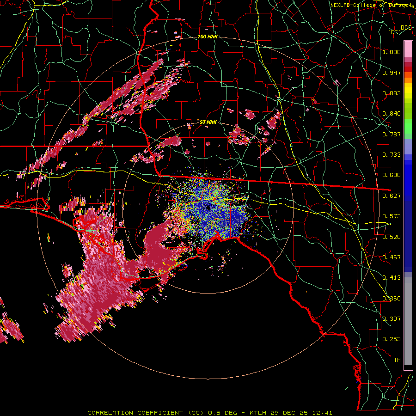The height and width of the screenshot is (416, 416).
Task: Click the DCC product label
Action: [406, 28]
